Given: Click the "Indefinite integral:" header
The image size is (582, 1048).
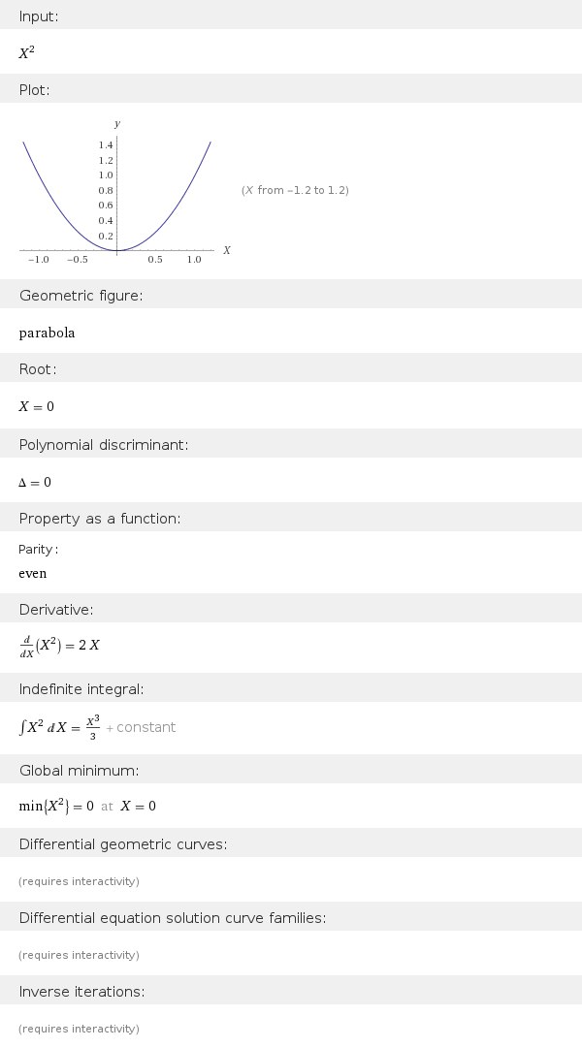Looking at the screenshot, I should (x=81, y=689).
